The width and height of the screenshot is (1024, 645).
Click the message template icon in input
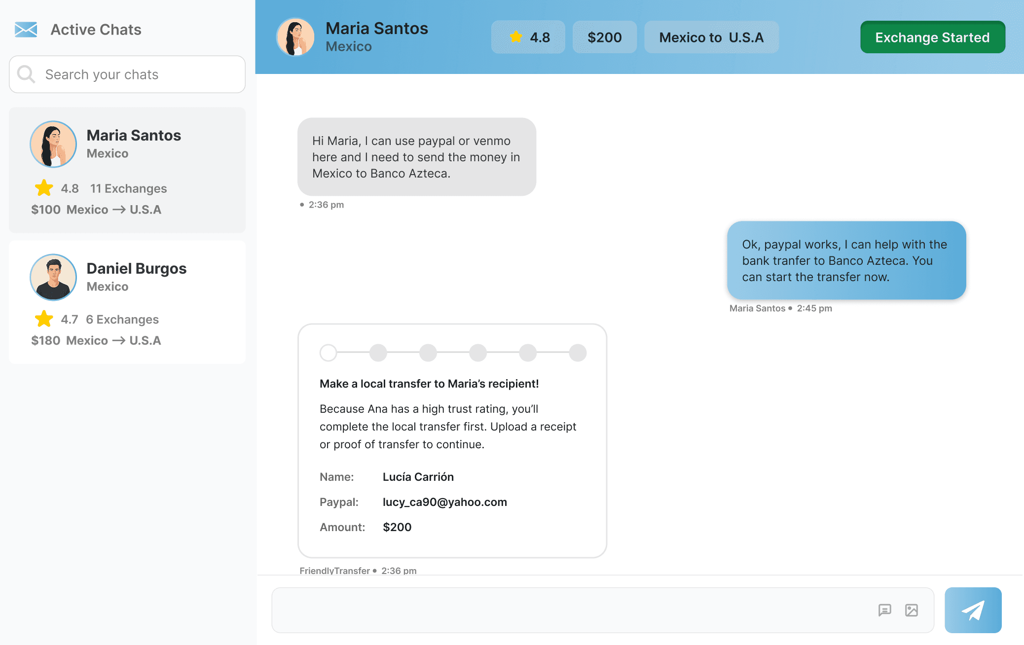pos(885,610)
